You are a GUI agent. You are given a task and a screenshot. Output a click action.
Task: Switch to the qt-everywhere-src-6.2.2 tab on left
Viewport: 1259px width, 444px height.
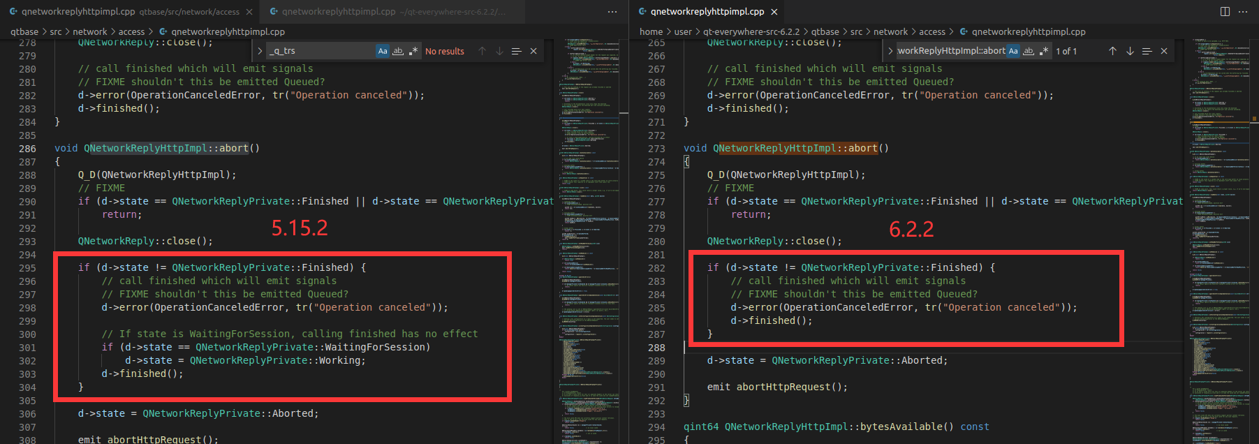(388, 11)
